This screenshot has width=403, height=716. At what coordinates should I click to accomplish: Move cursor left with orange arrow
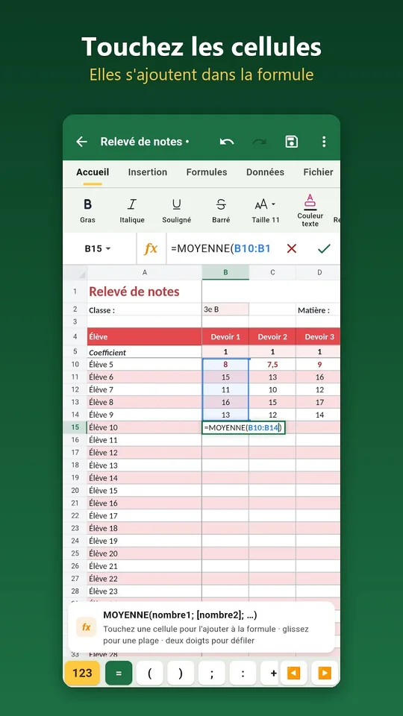click(x=294, y=673)
